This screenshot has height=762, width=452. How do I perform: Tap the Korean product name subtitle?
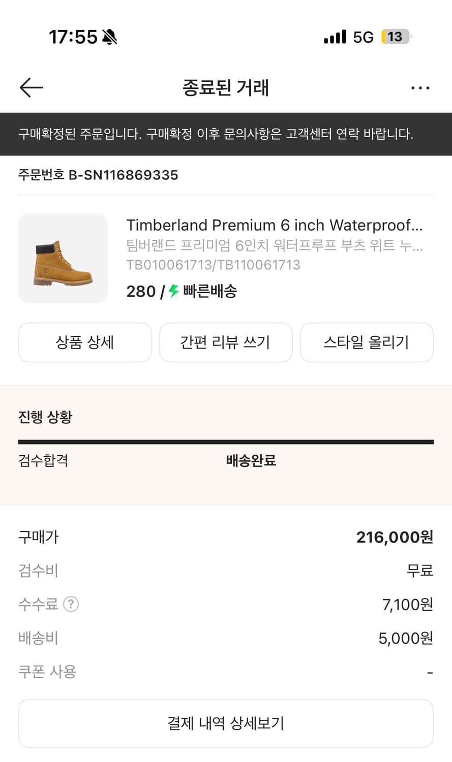tap(274, 245)
